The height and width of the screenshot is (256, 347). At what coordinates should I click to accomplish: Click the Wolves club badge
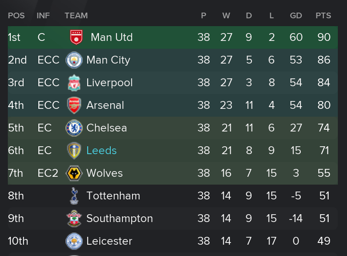click(74, 173)
